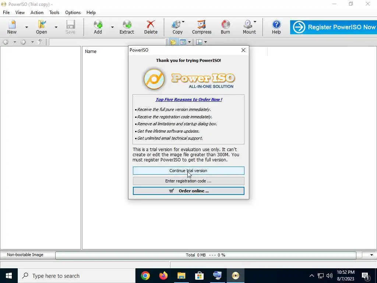Expand the Copy button dropdown arrow
The width and height of the screenshot is (377, 283).
click(183, 22)
